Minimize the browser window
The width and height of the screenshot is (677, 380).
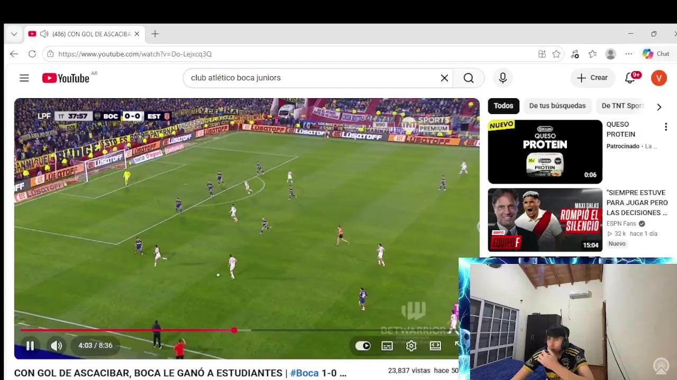click(x=630, y=34)
